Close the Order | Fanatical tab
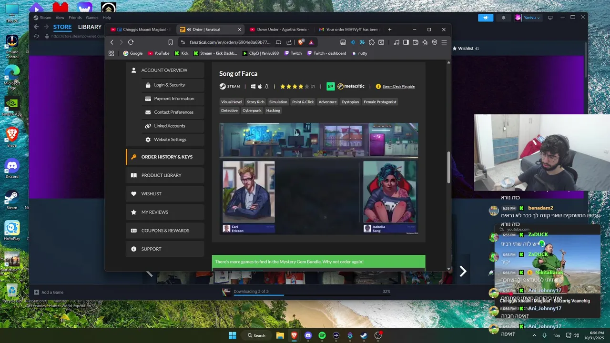 239,30
